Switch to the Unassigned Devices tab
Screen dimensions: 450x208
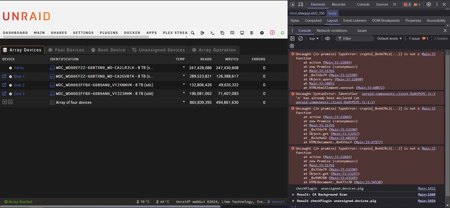click(x=159, y=50)
